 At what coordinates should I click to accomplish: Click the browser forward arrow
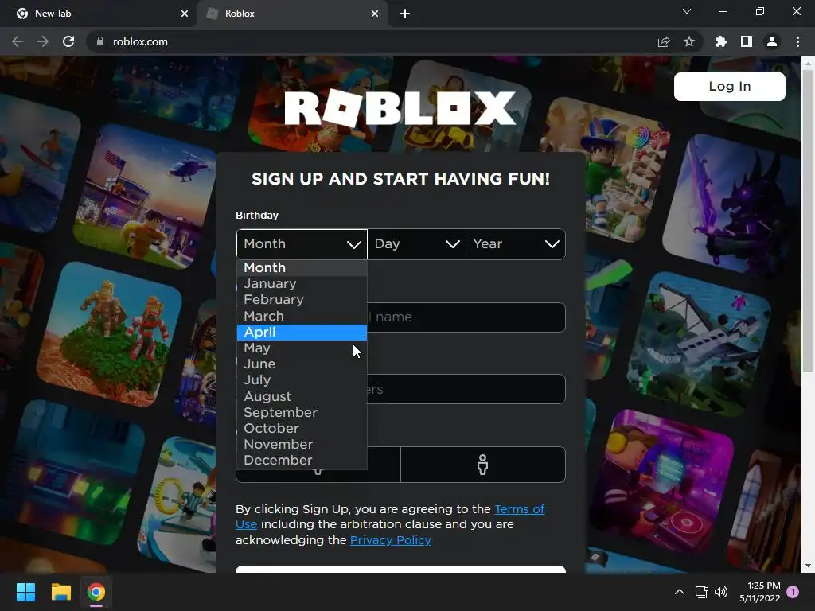(43, 41)
